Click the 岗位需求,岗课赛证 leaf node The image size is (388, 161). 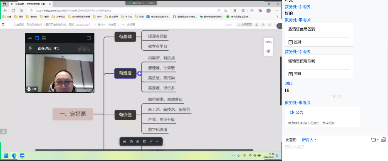(165, 99)
